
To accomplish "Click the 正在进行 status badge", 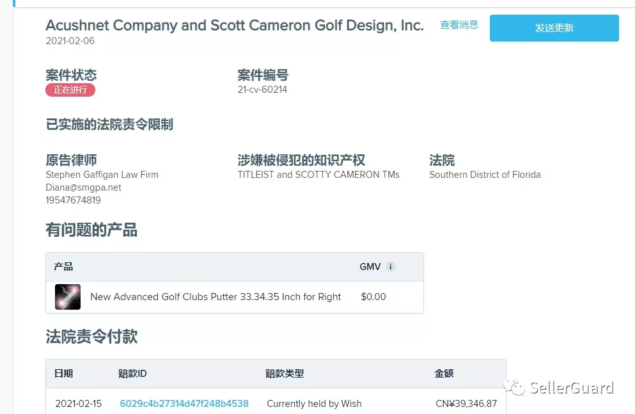I will pyautogui.click(x=70, y=90).
